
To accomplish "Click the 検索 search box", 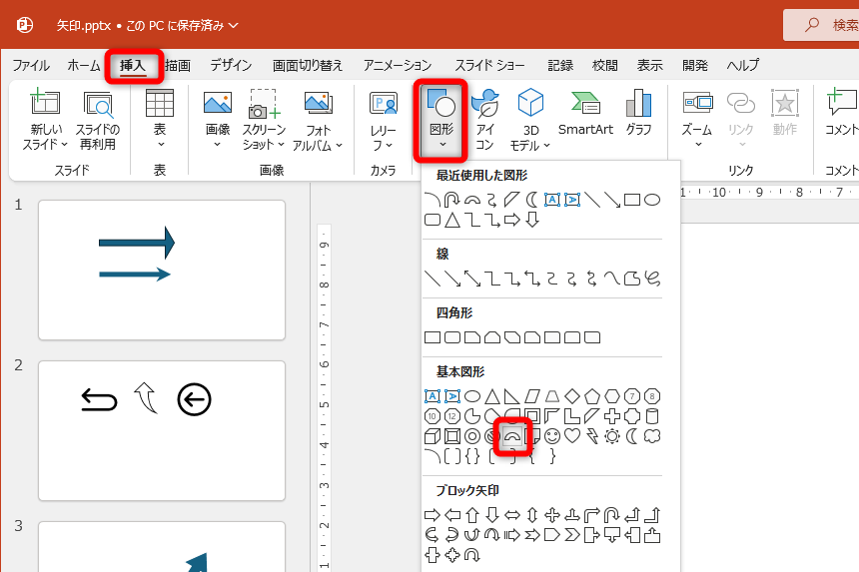I will 822,25.
